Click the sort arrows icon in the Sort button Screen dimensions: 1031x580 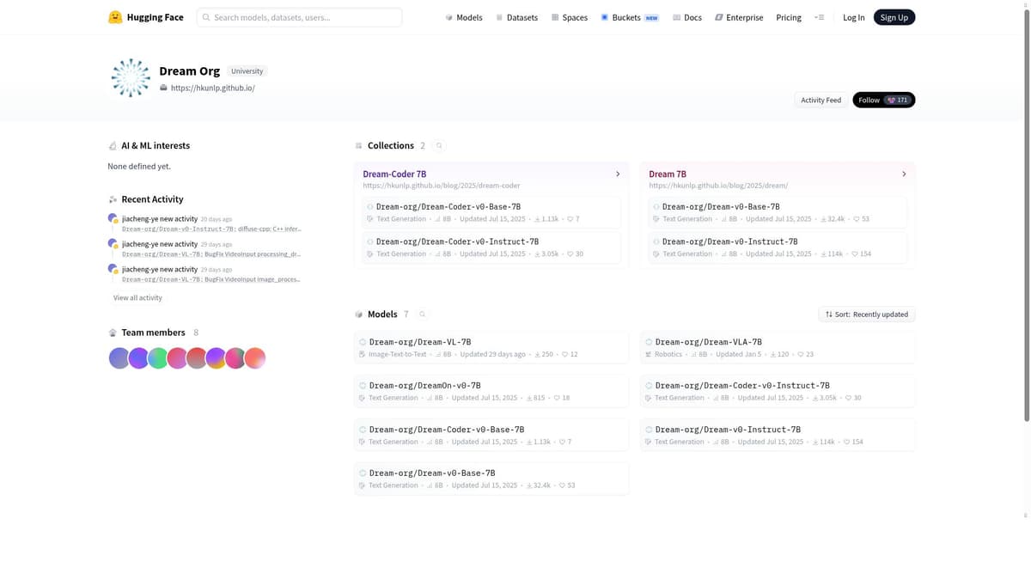[829, 314]
